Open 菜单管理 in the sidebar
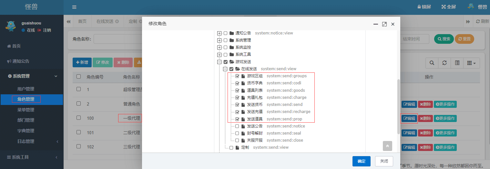The width and height of the screenshot is (490, 169). tap(26, 110)
